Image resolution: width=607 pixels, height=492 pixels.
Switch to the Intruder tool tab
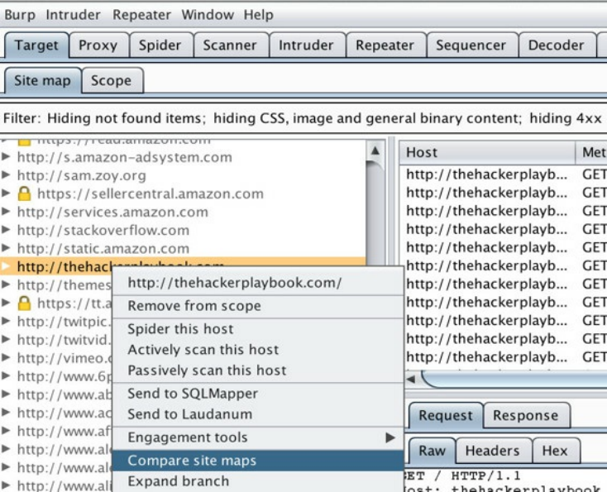306,45
